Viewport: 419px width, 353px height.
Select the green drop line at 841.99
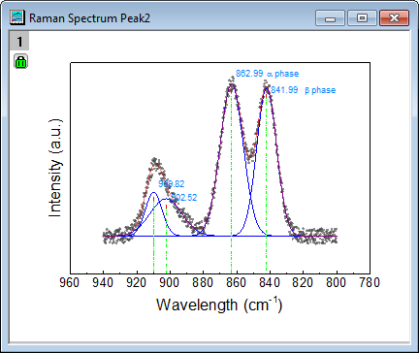coord(267,181)
